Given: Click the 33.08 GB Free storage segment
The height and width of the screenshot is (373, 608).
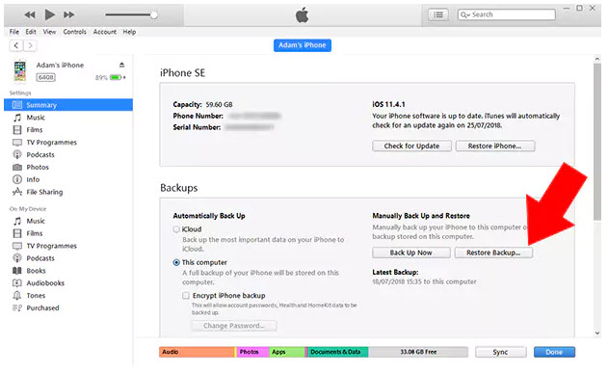Looking at the screenshot, I should coord(418,352).
